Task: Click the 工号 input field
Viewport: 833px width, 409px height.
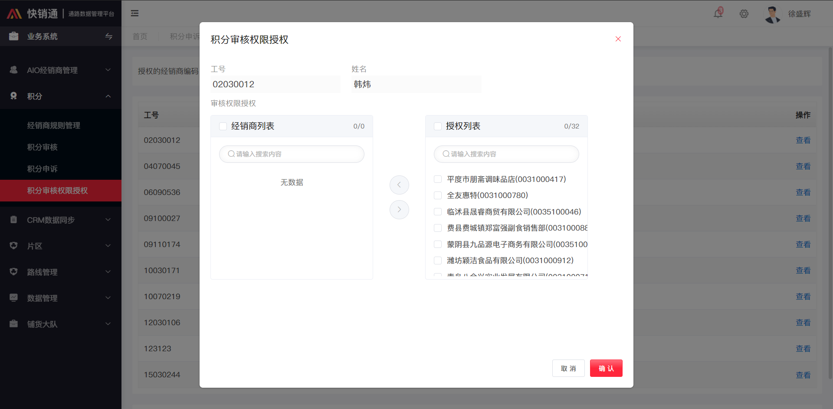Action: point(275,84)
